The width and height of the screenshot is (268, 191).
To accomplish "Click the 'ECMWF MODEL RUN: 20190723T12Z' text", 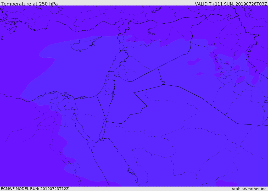I will coord(35,189).
